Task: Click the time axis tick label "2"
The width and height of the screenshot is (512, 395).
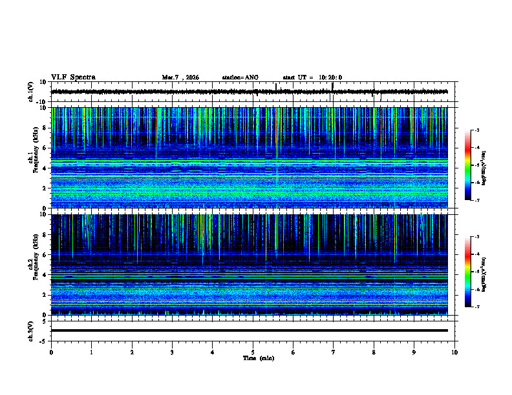Action: click(132, 352)
